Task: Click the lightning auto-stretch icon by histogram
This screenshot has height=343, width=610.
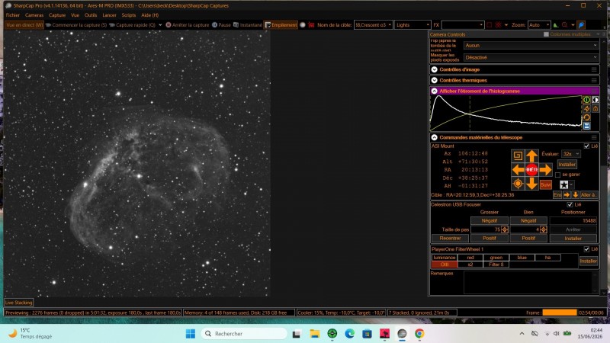Action: [x=586, y=109]
